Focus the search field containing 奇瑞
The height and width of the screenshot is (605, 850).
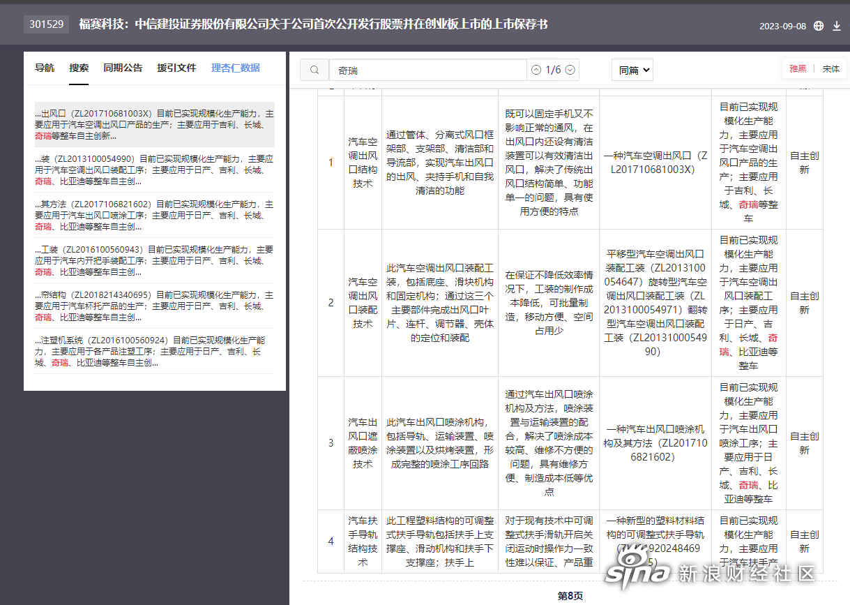(428, 70)
